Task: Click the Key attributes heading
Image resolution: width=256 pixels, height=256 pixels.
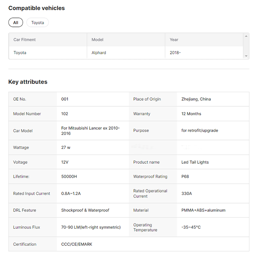Action: click(28, 81)
